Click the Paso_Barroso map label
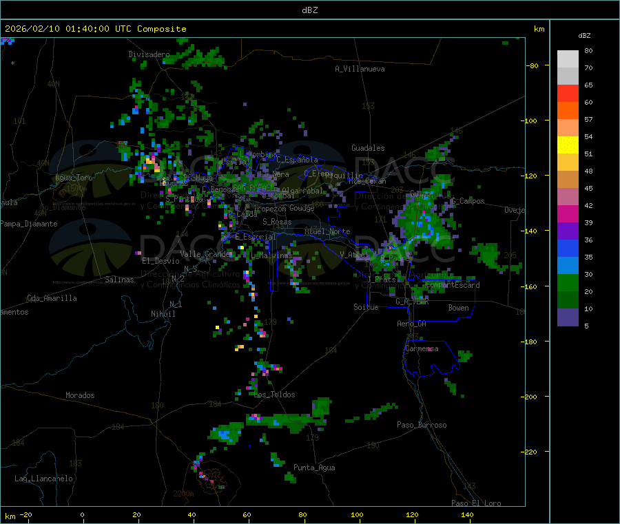This screenshot has height=524, width=620. click(422, 425)
